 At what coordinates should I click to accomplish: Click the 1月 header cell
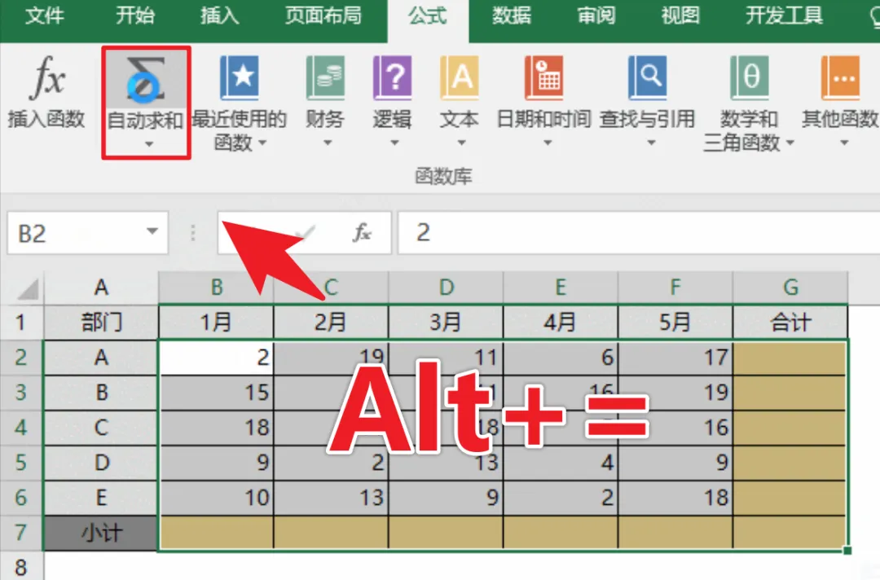[x=216, y=323]
